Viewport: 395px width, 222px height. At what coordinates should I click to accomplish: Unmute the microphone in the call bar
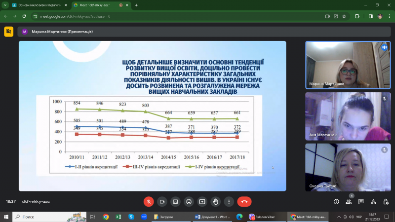point(149,201)
